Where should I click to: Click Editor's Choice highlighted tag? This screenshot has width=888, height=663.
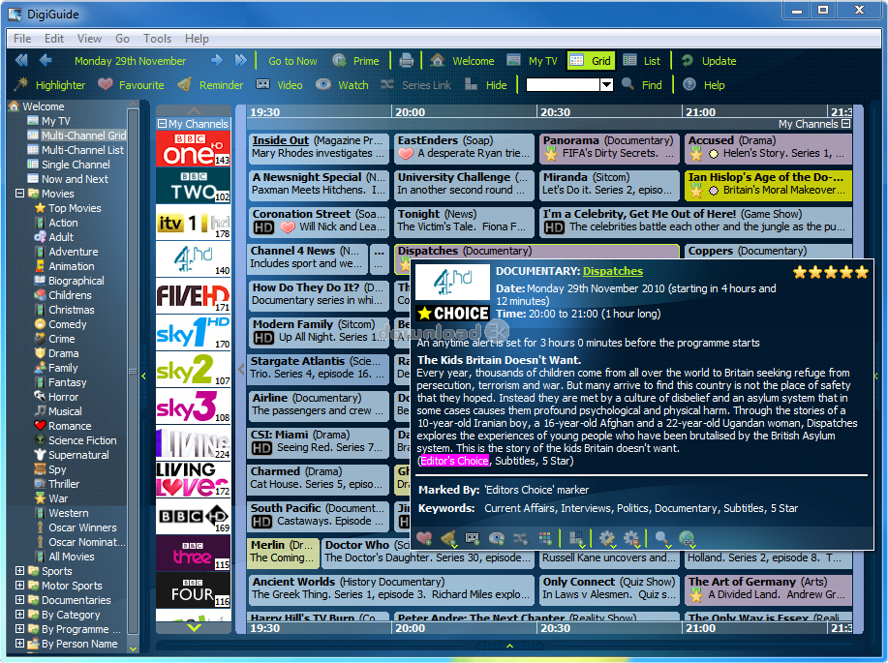tap(454, 461)
